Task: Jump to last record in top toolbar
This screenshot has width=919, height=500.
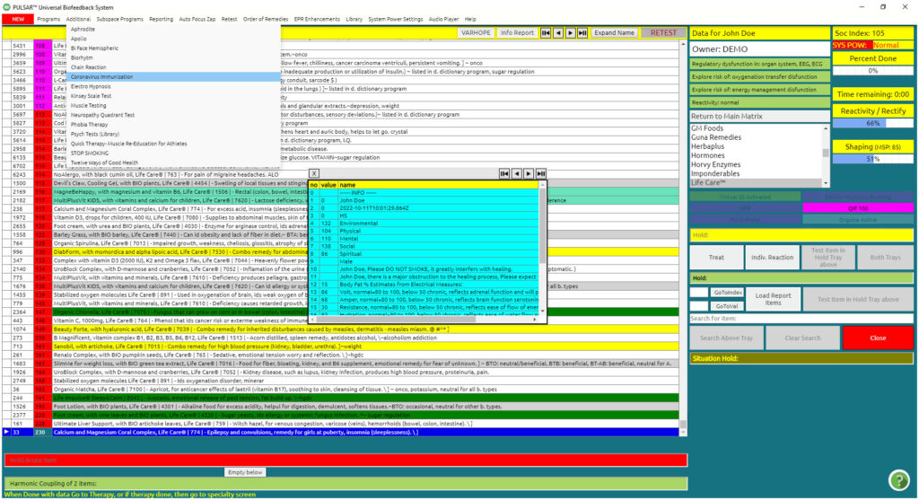Action: click(582, 33)
